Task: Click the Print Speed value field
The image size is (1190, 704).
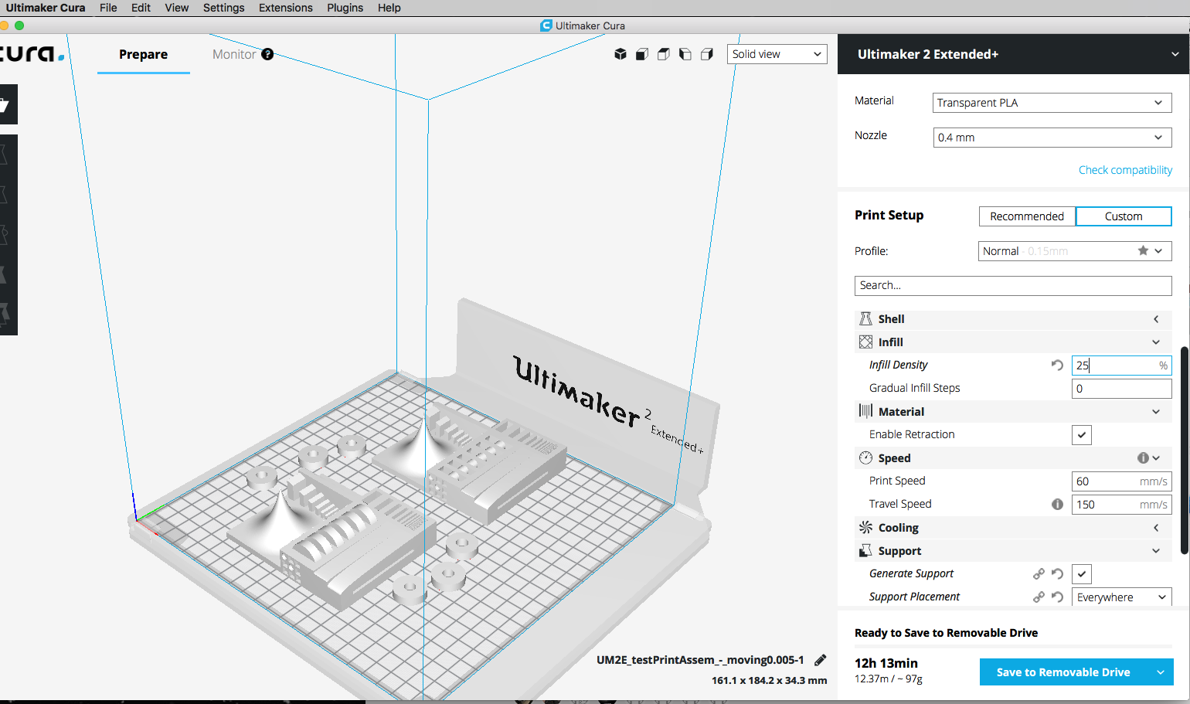Action: coord(1122,481)
